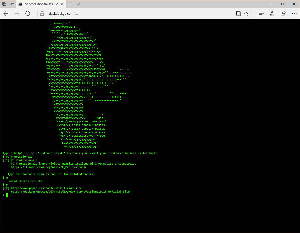The width and height of the screenshot is (300, 233).
Task: Close the pc professionale tab
Action: pos(63,4)
